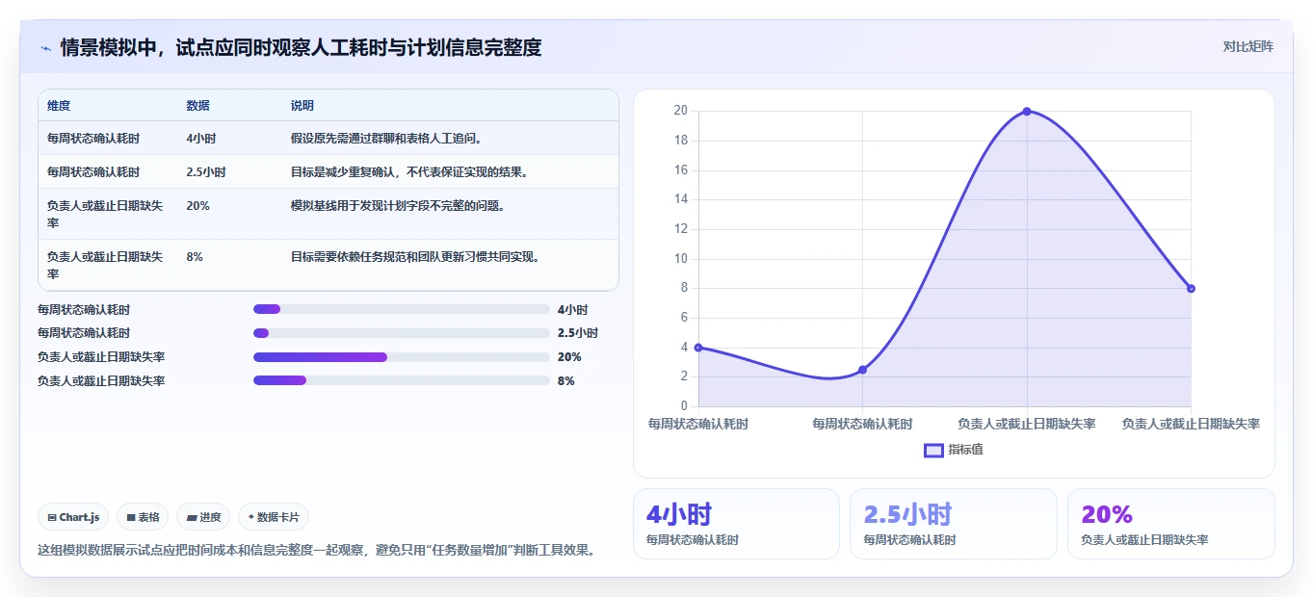
Task: Click the pulse icon before the slide title
Action: tap(45, 47)
